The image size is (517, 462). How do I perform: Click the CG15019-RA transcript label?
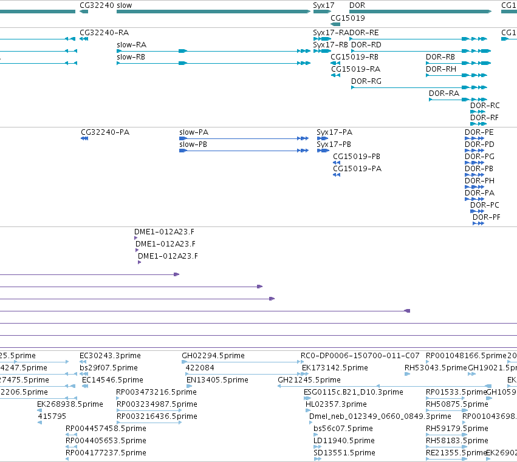[356, 69]
